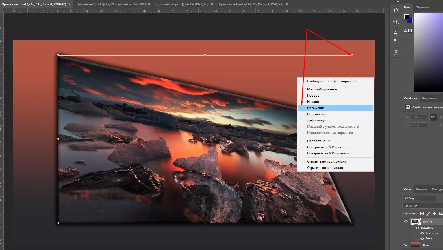This screenshot has height=250, width=443.
Task: Choose Свободное трансформирование from context menu
Action: [336, 81]
